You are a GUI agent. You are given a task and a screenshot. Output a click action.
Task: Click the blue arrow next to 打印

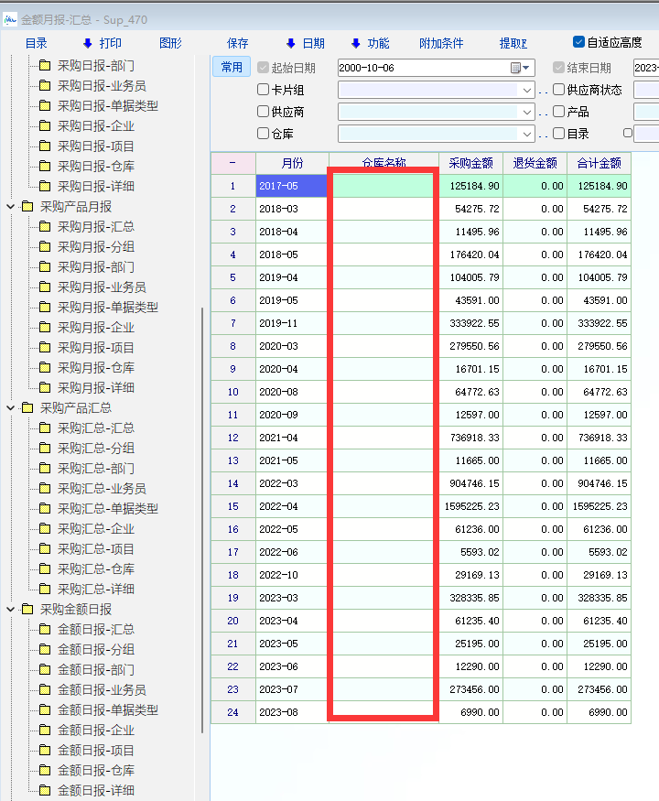88,43
